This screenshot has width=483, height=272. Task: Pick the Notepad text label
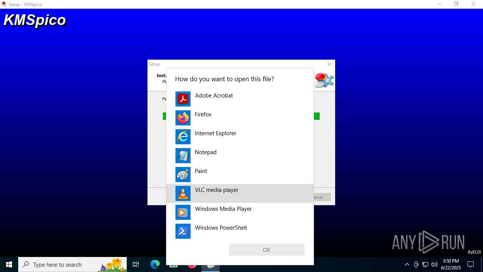point(206,152)
